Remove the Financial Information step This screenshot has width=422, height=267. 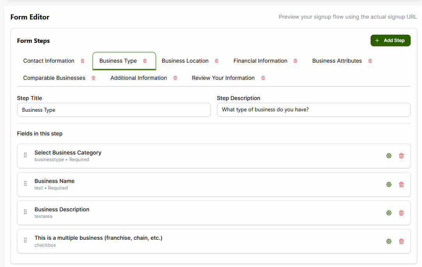click(295, 61)
